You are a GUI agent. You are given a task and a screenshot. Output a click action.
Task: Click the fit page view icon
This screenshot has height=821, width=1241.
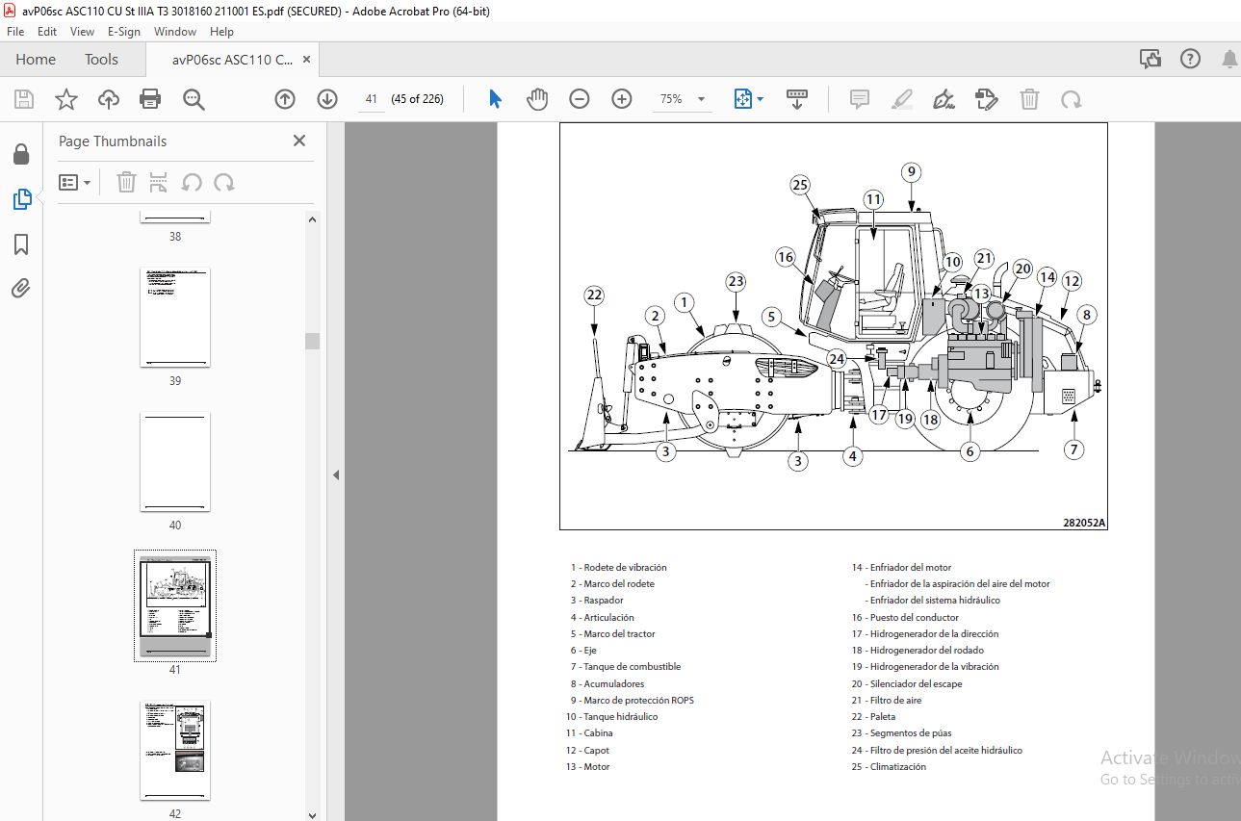pyautogui.click(x=742, y=99)
